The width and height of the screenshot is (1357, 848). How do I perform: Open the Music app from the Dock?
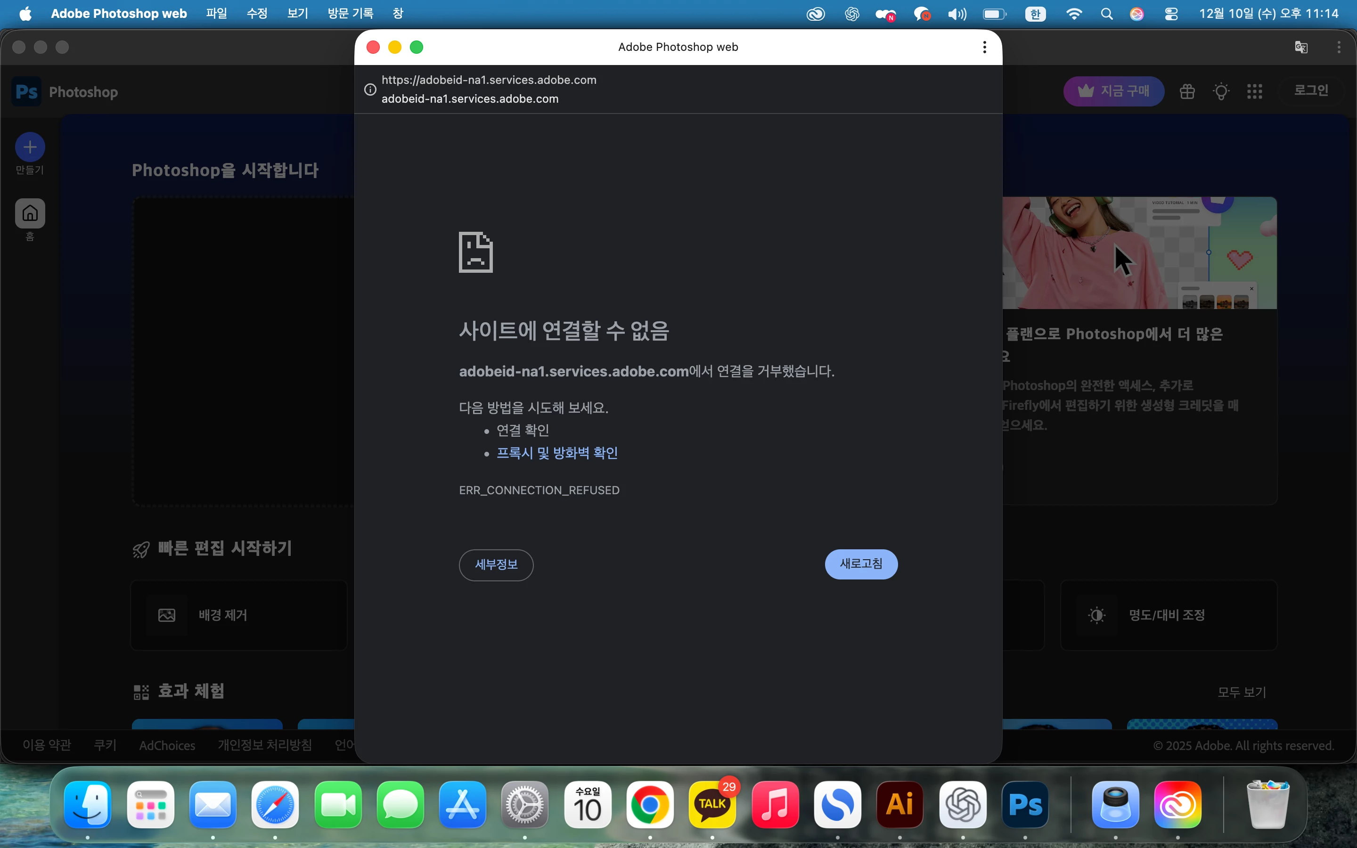tap(775, 804)
